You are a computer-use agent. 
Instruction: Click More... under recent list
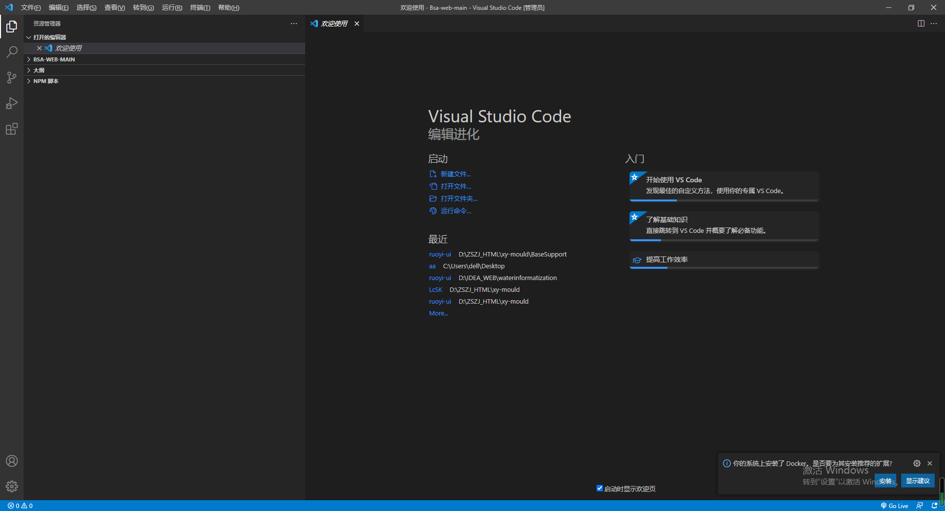(439, 313)
